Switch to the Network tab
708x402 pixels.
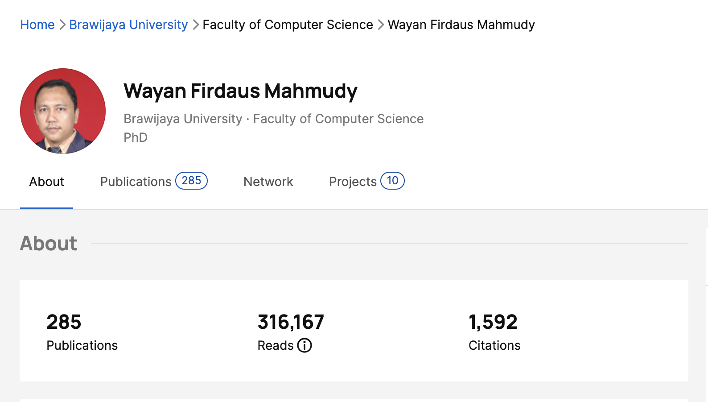click(268, 182)
